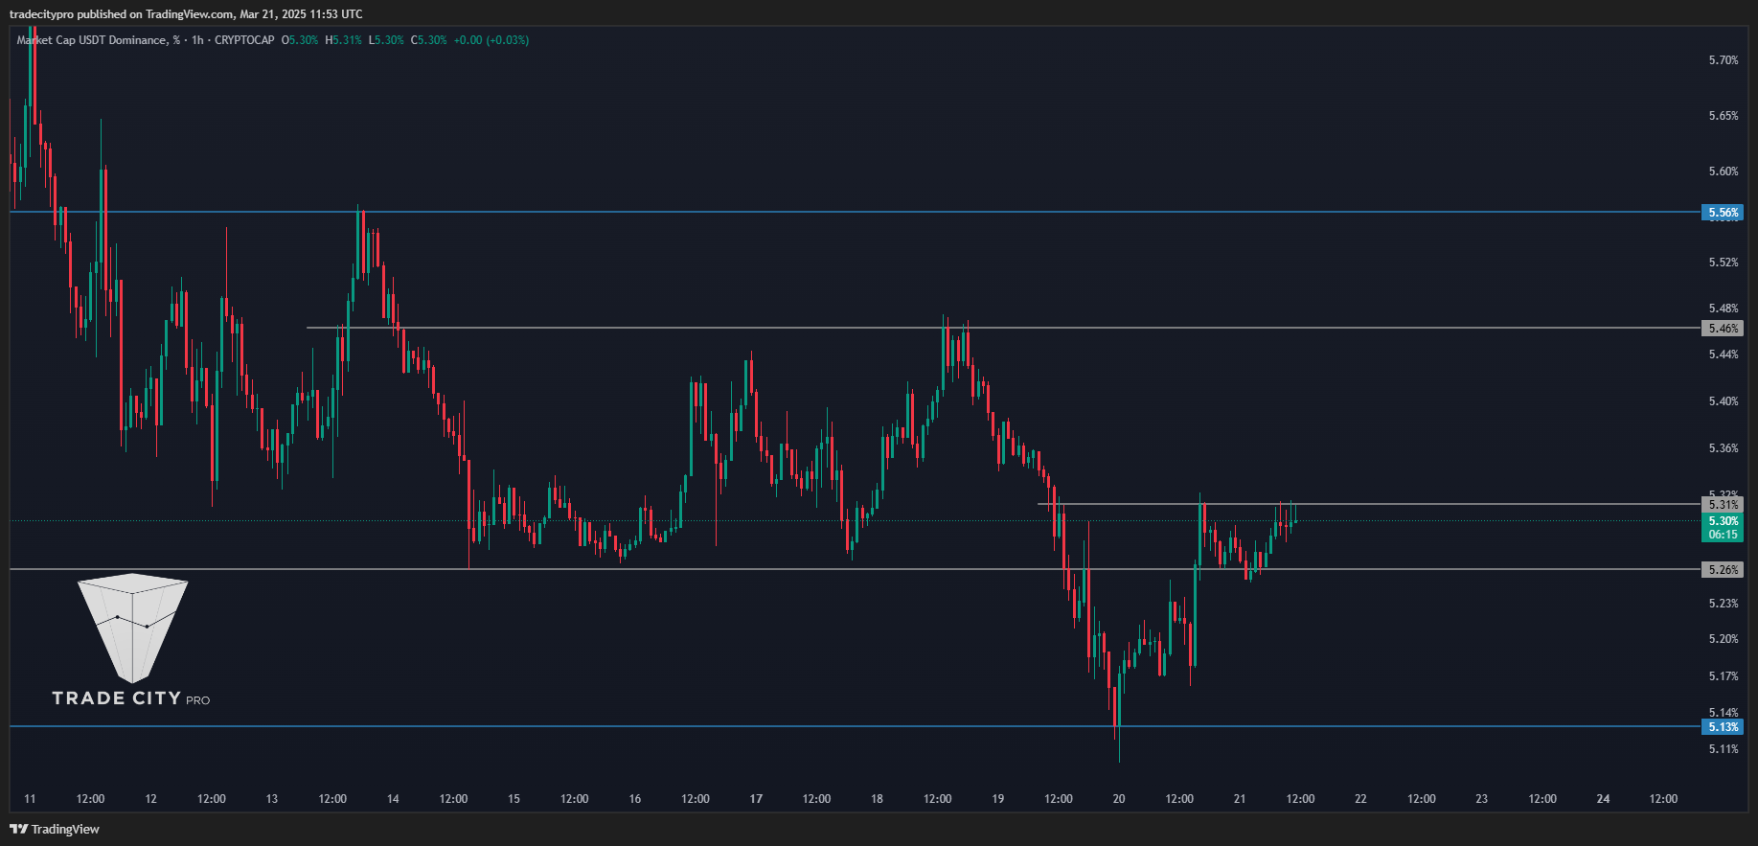Viewport: 1758px width, 846px height.
Task: Click the 'Market Cap USDT Dominance, %' title
Action: 98,40
